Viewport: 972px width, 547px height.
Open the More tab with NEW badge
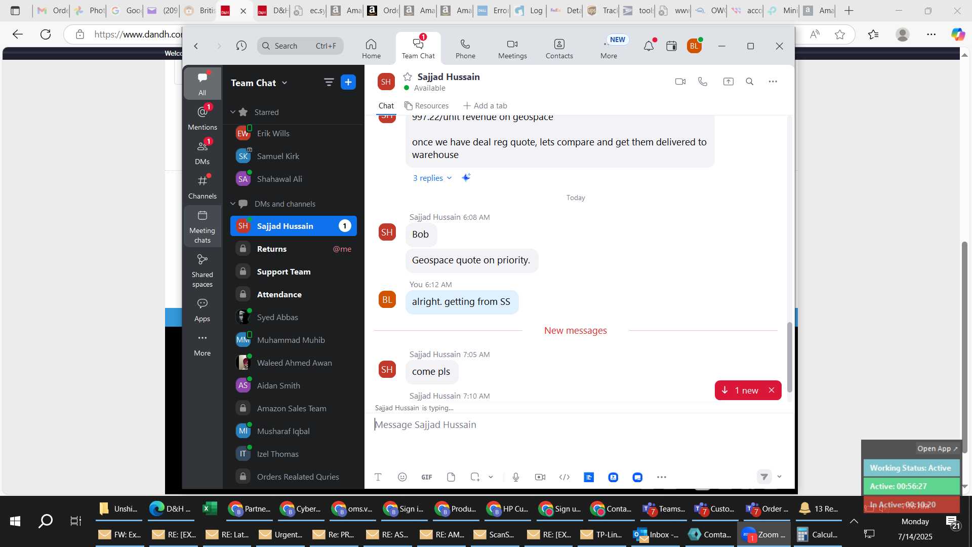click(609, 49)
